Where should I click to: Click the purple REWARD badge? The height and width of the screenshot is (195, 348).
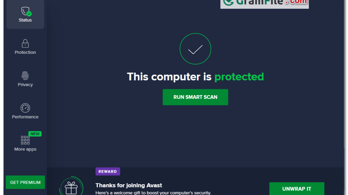click(x=108, y=172)
